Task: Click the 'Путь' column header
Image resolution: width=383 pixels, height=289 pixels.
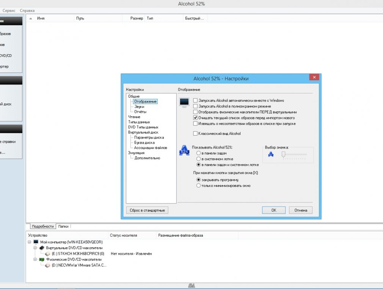Action: (x=98, y=18)
